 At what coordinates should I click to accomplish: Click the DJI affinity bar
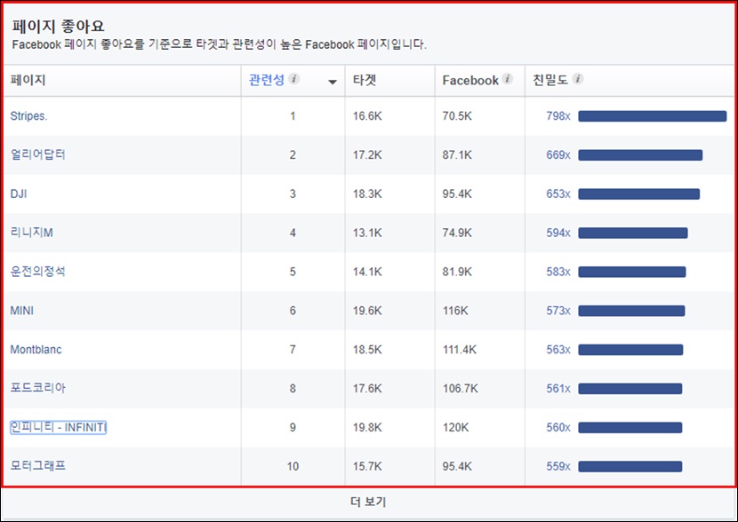click(639, 194)
